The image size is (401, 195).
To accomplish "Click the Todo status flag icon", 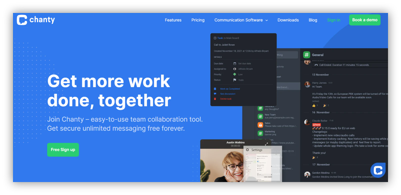I will (235, 80).
